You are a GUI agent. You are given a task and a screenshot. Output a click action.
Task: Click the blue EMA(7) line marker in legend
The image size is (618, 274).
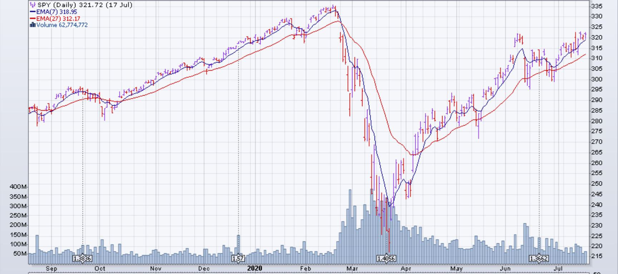click(33, 12)
